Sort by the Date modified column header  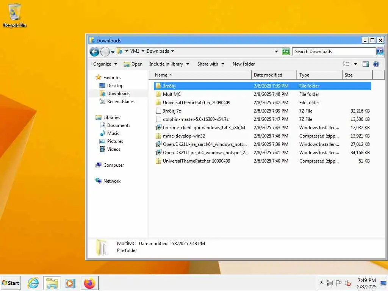[274, 75]
